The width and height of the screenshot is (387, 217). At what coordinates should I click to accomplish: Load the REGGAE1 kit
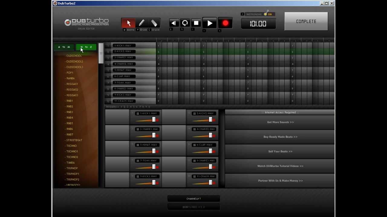(x=72, y=84)
